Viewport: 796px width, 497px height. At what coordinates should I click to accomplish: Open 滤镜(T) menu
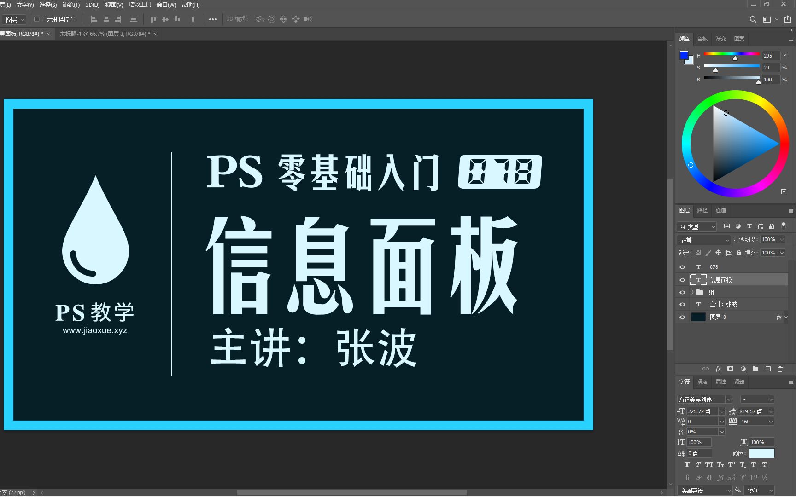coord(71,5)
